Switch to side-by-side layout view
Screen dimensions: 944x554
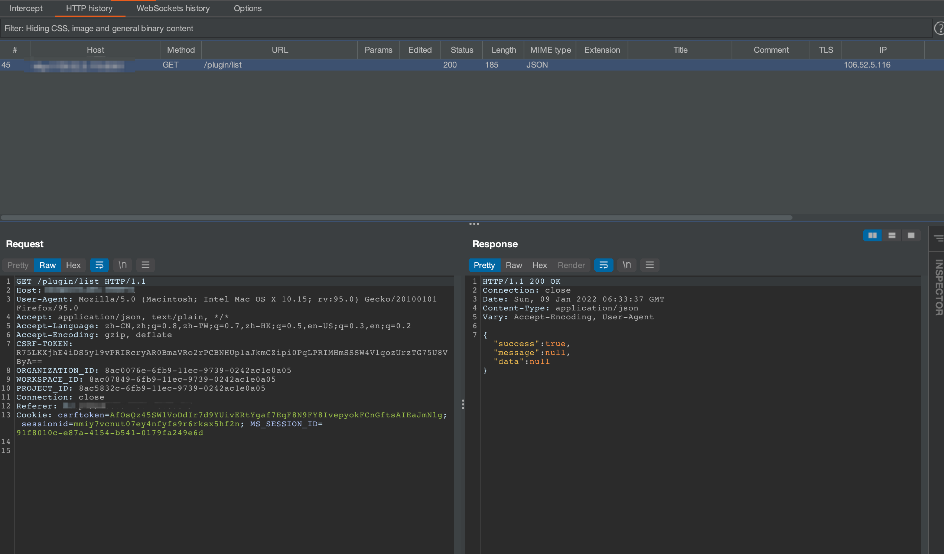872,236
